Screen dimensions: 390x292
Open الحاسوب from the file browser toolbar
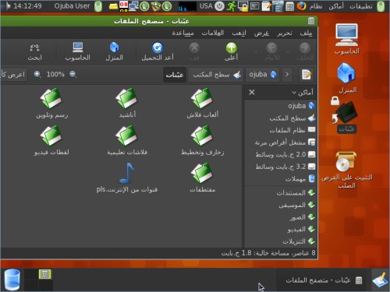[x=77, y=51]
